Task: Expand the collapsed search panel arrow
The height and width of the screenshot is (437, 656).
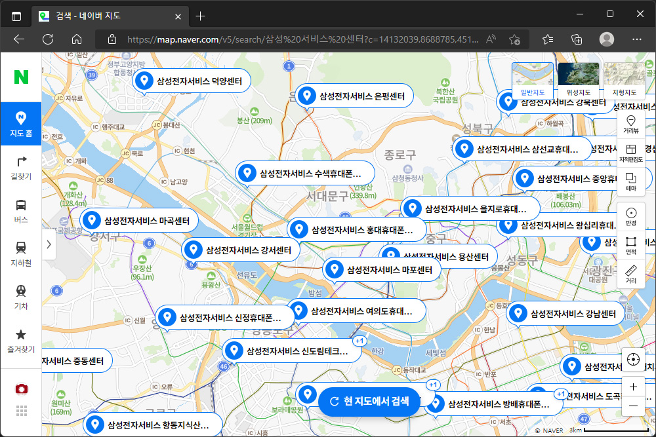Action: (x=49, y=244)
